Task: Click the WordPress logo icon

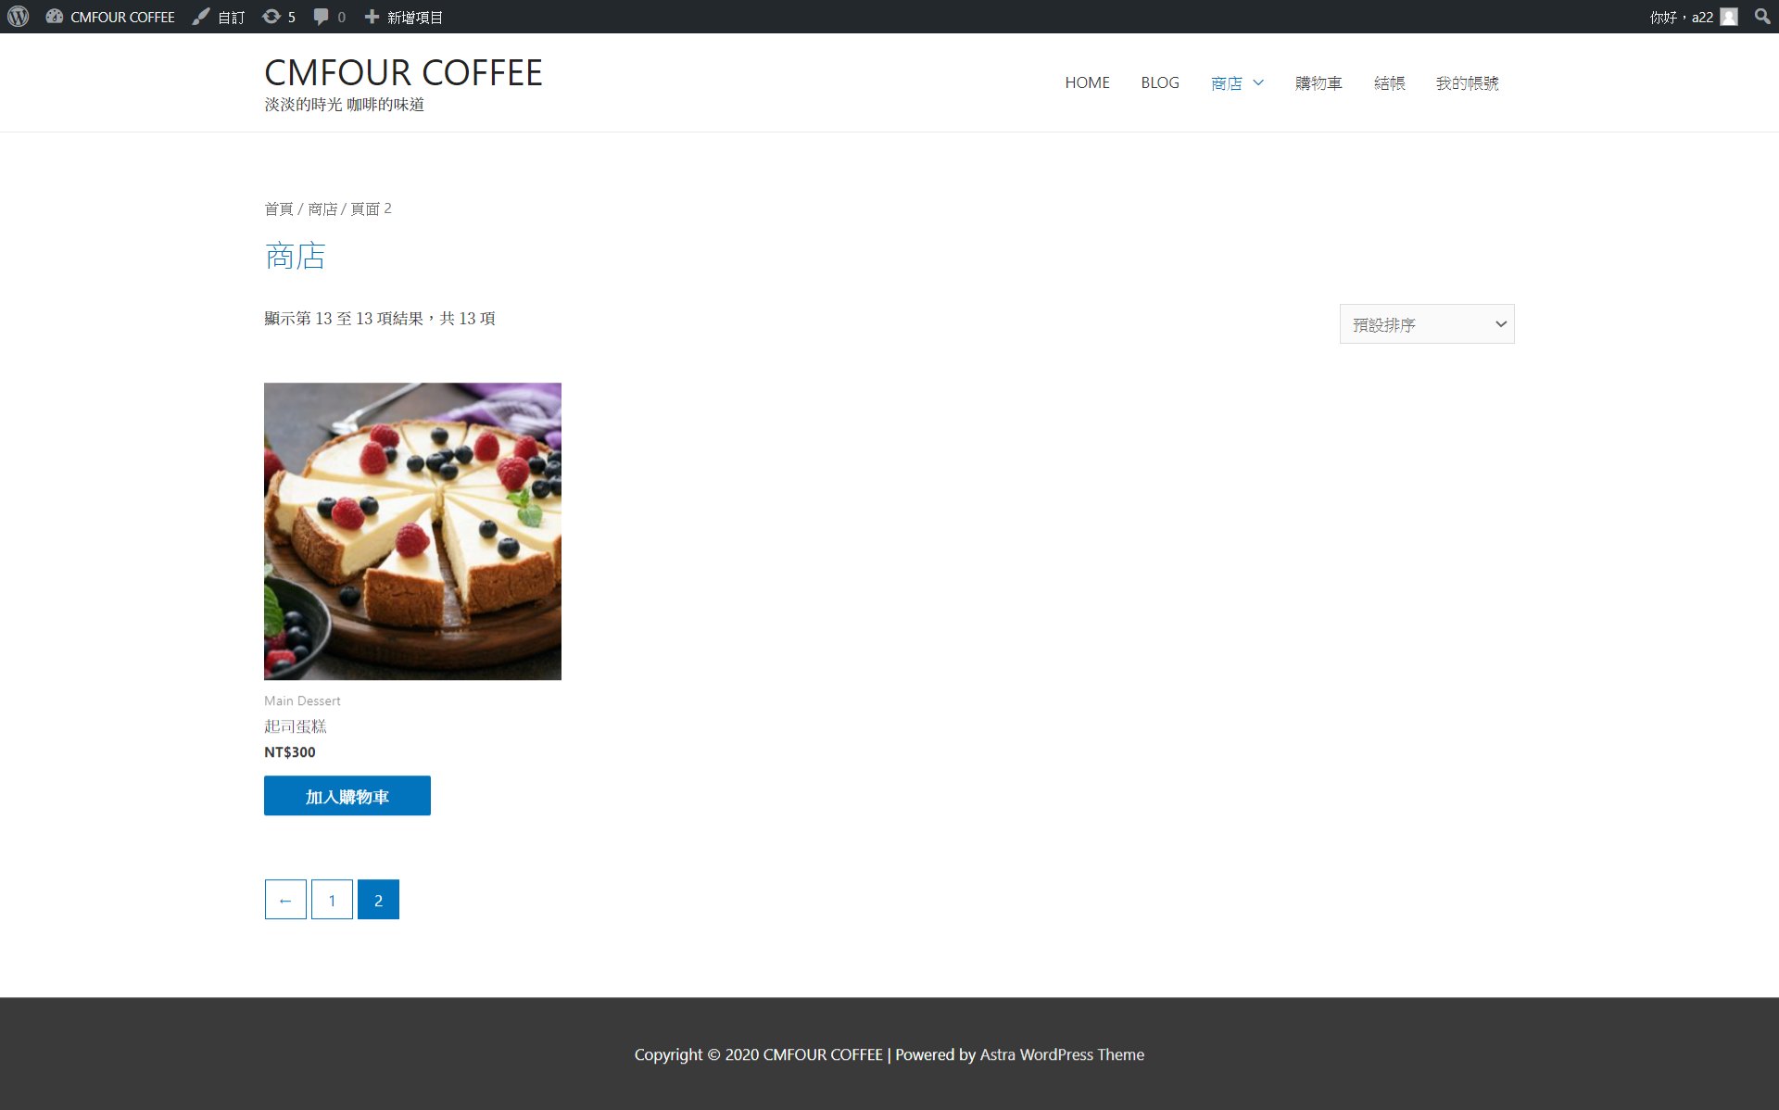Action: [19, 17]
